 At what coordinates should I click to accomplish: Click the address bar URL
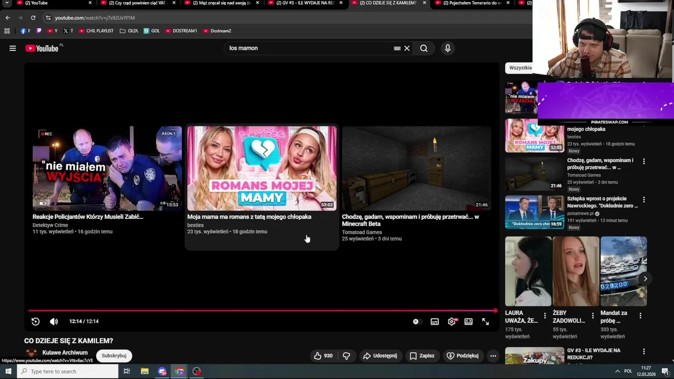tap(95, 18)
